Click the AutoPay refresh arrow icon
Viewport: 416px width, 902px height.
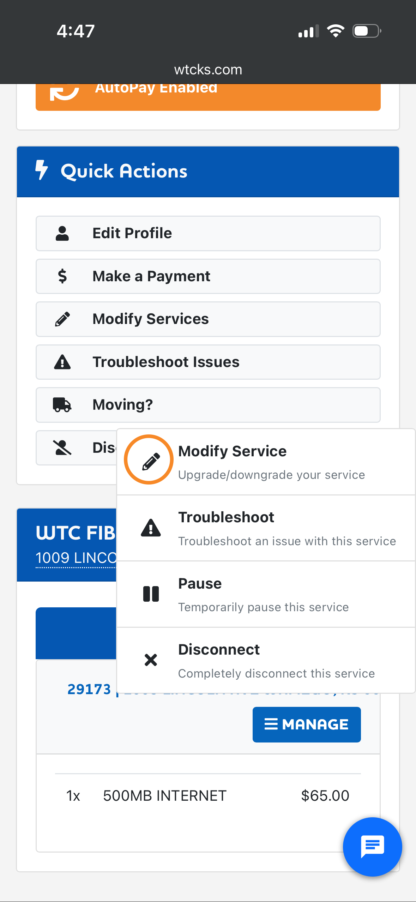[64, 92]
